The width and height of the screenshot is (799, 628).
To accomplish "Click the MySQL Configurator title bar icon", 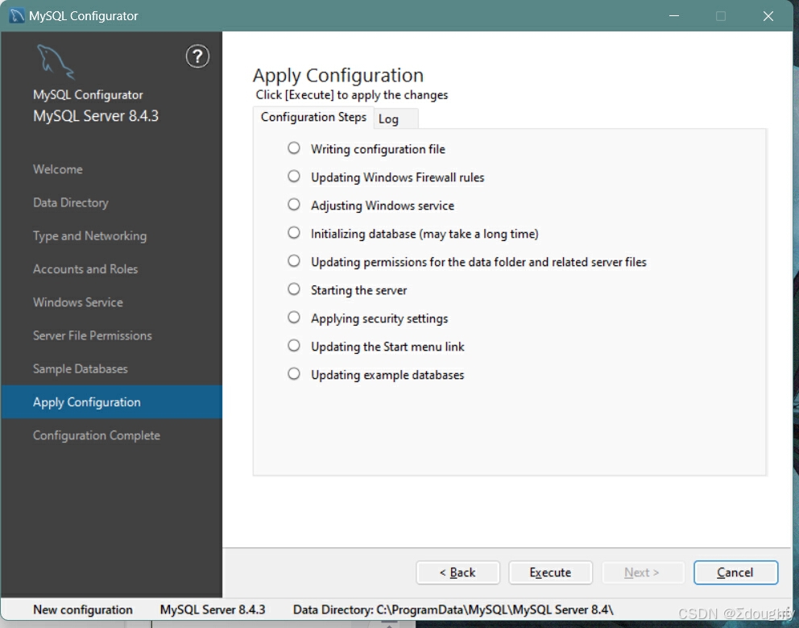I will [17, 16].
